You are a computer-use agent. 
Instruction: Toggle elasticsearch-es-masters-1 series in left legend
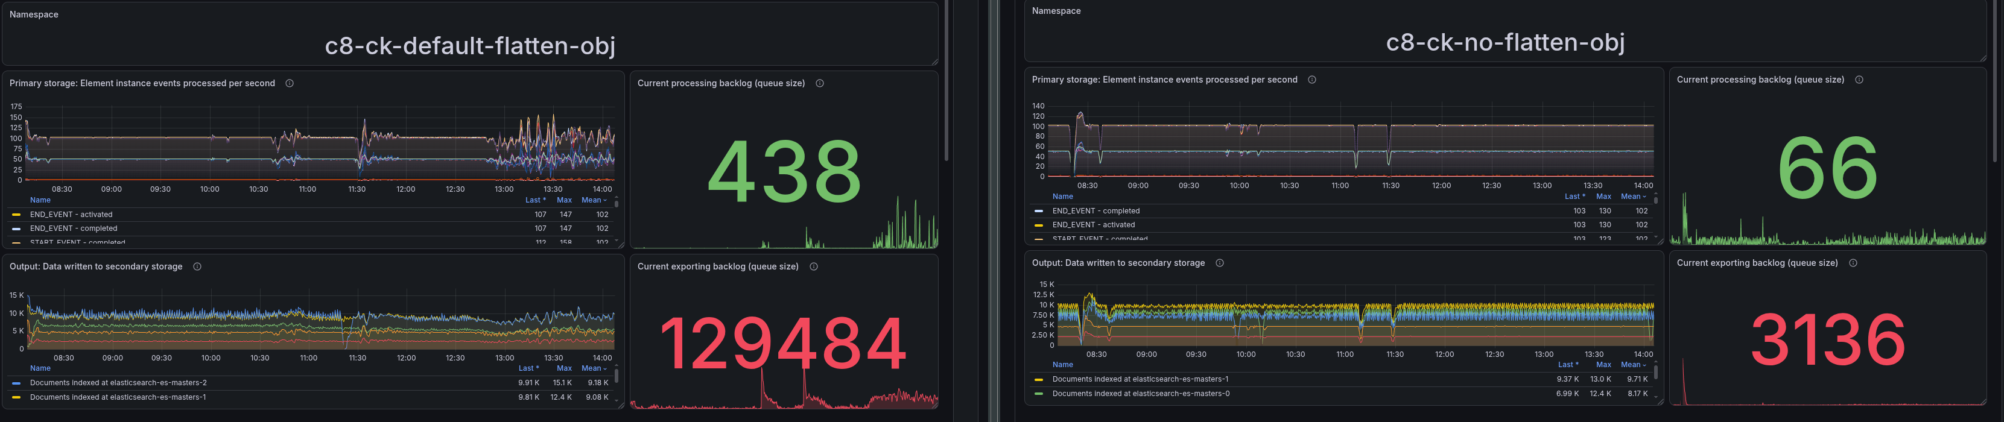[118, 397]
